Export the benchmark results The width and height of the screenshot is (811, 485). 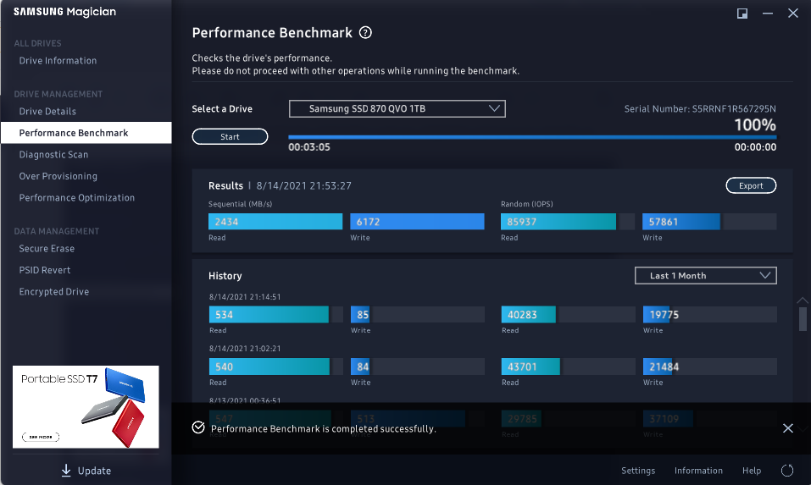(751, 186)
